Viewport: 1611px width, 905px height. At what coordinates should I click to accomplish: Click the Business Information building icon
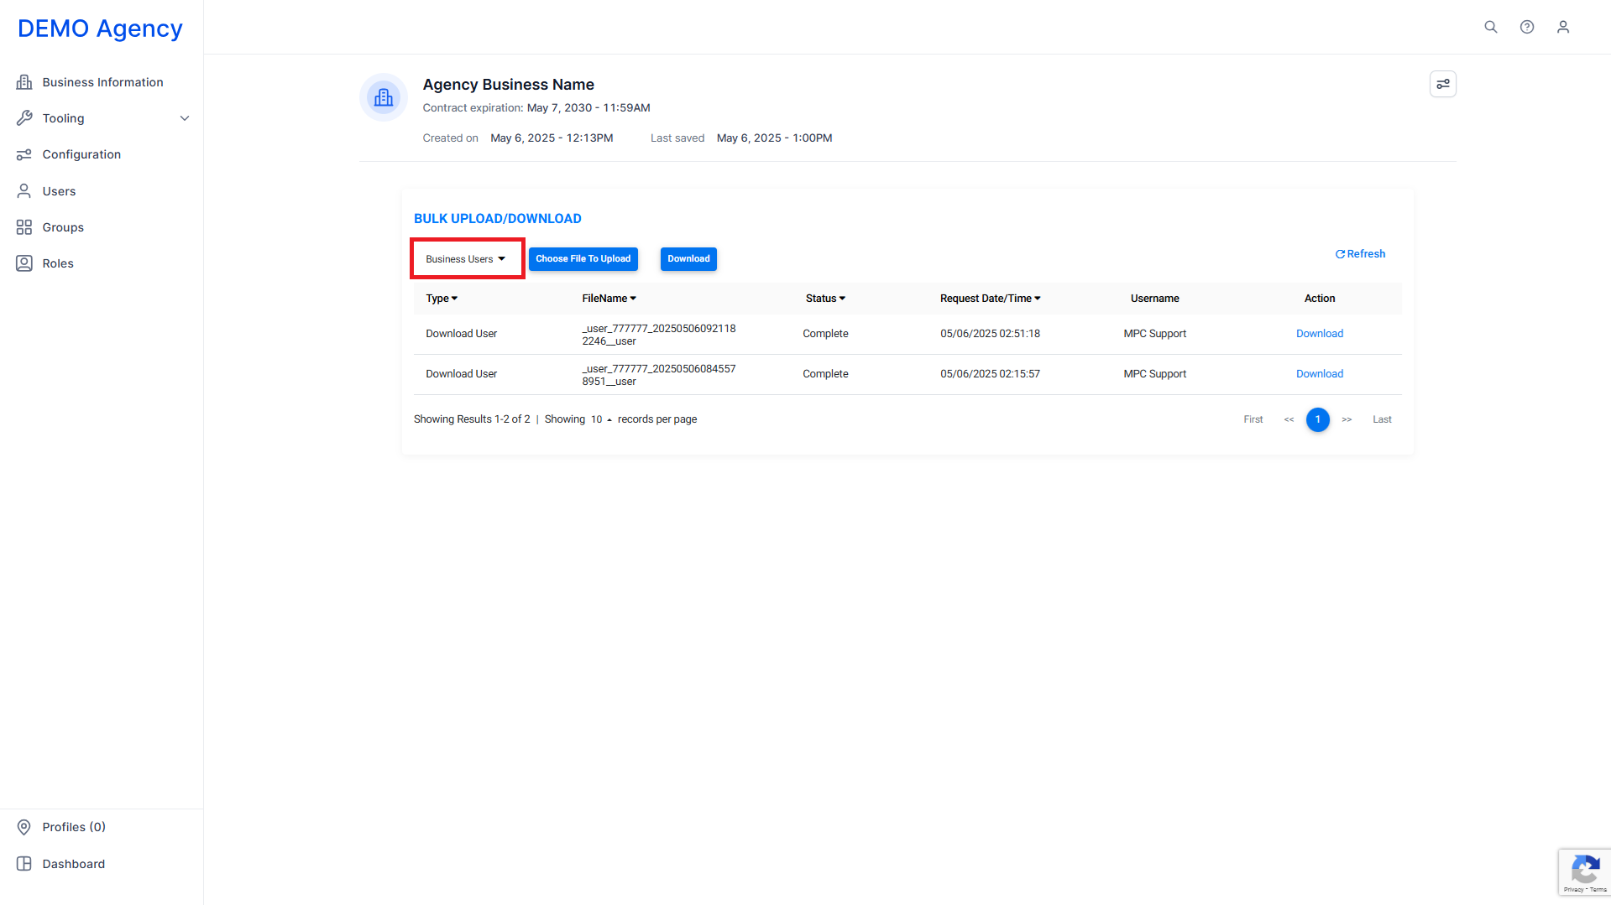click(x=24, y=82)
